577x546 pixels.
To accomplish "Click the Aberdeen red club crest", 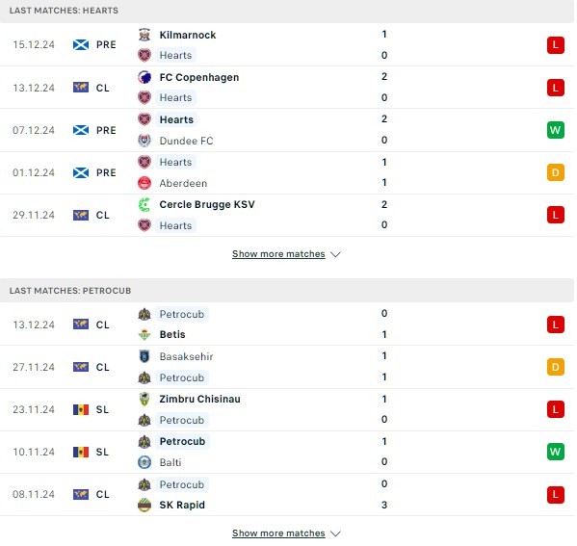I will point(144,183).
